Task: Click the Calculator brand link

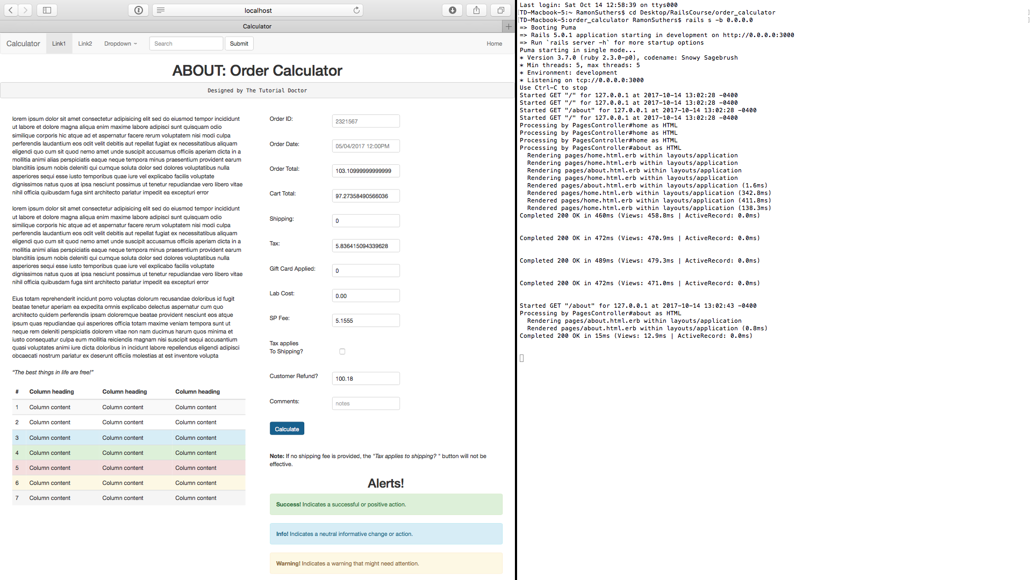Action: (23, 44)
